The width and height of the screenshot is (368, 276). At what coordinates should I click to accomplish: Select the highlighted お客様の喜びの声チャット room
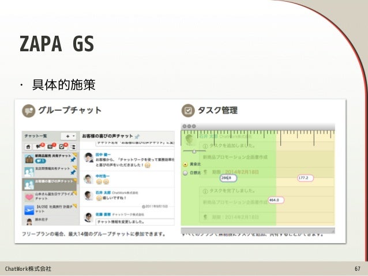(50, 184)
